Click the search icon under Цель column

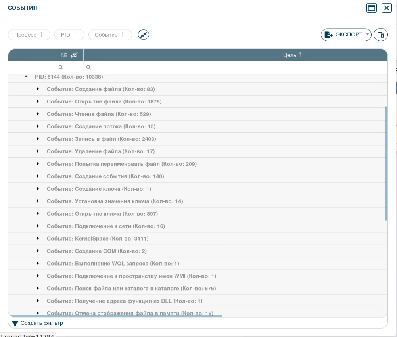click(89, 68)
